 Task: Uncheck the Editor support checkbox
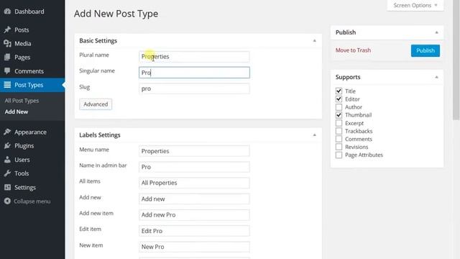click(x=339, y=99)
